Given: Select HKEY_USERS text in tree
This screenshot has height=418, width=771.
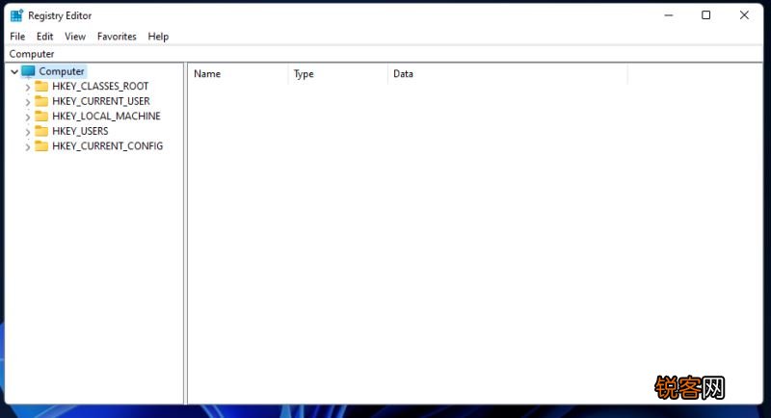Looking at the screenshot, I should click(x=80, y=131).
